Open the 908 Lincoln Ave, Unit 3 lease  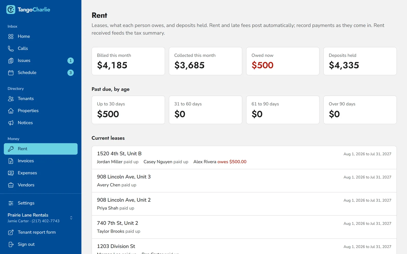pyautogui.click(x=244, y=181)
